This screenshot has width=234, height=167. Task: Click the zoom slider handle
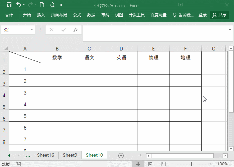point(192,164)
